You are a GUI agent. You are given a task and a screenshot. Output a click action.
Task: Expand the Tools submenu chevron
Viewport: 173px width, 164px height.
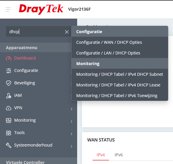[71, 134]
